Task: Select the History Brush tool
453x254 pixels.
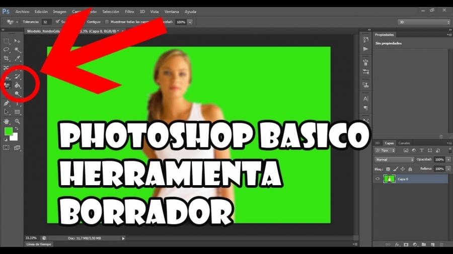Action: pyautogui.click(x=17, y=77)
